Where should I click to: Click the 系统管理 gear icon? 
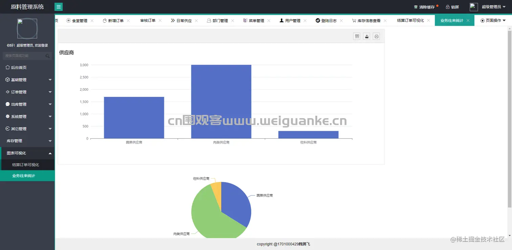coord(7,116)
